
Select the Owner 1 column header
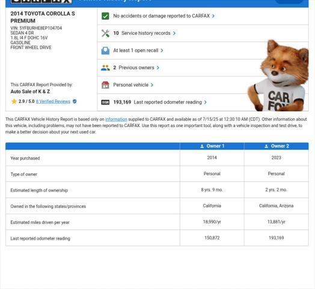212,146
